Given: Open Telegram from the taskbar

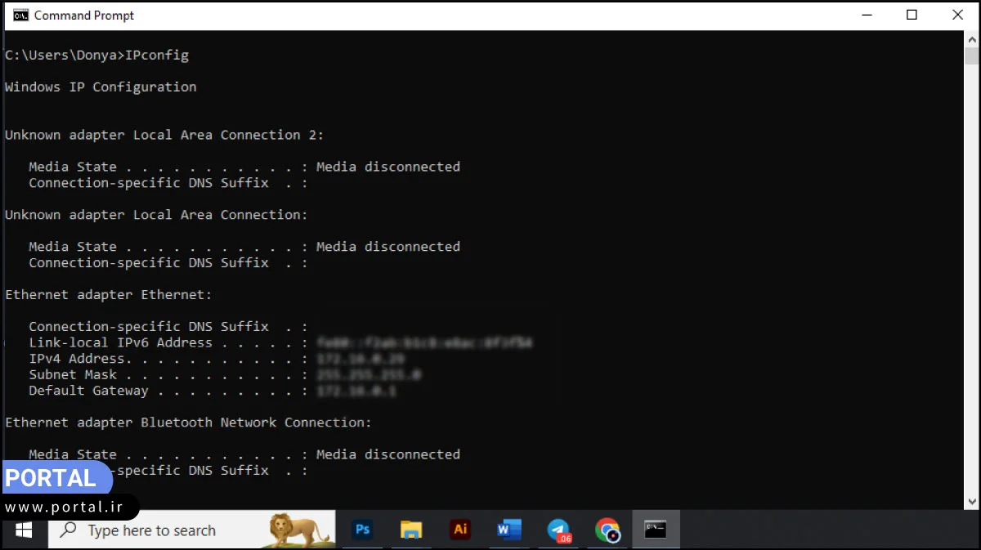Looking at the screenshot, I should point(558,530).
